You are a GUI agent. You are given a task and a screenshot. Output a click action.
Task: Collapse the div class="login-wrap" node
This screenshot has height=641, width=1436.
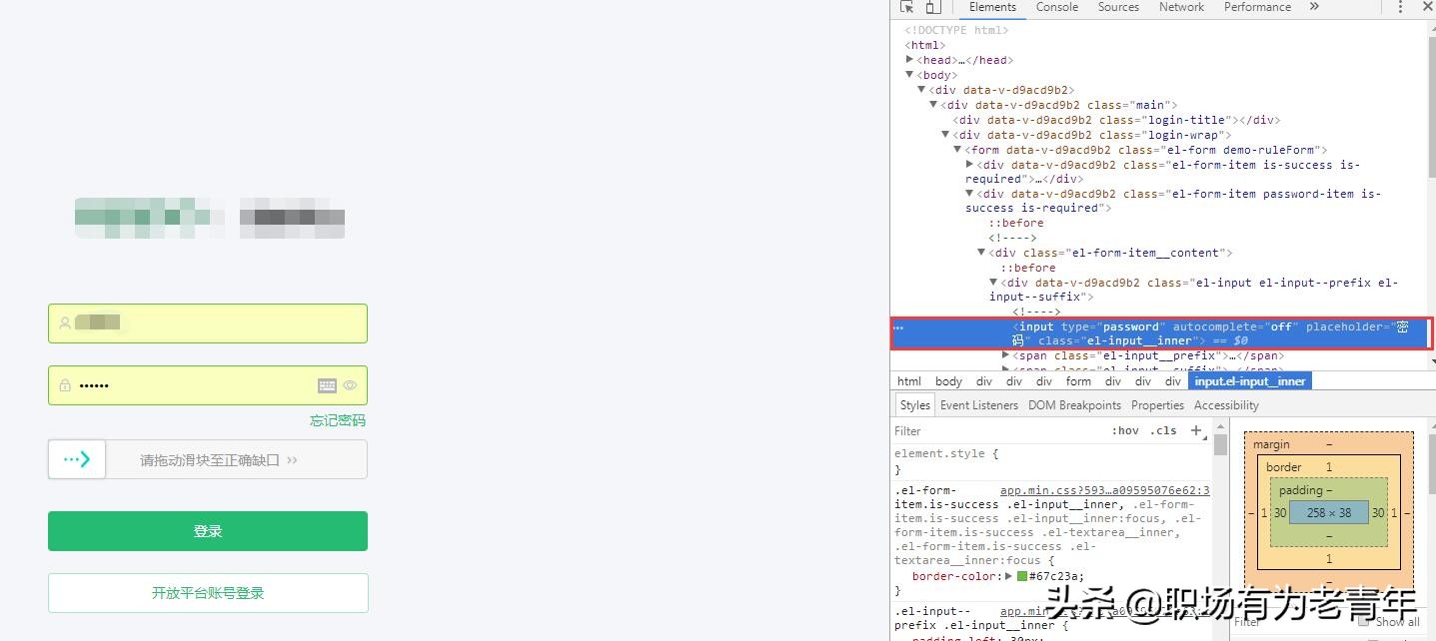[945, 135]
